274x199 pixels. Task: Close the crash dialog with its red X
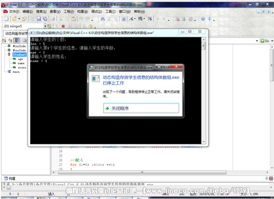pos(176,66)
